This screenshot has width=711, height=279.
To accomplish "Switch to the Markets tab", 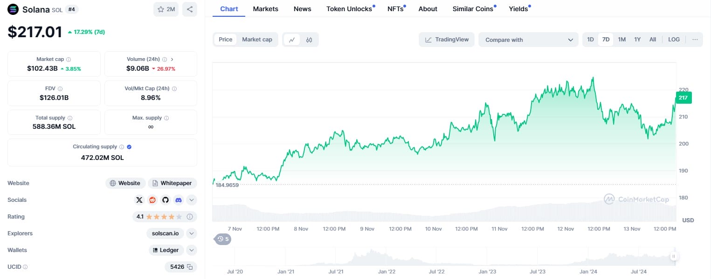I will (x=266, y=9).
